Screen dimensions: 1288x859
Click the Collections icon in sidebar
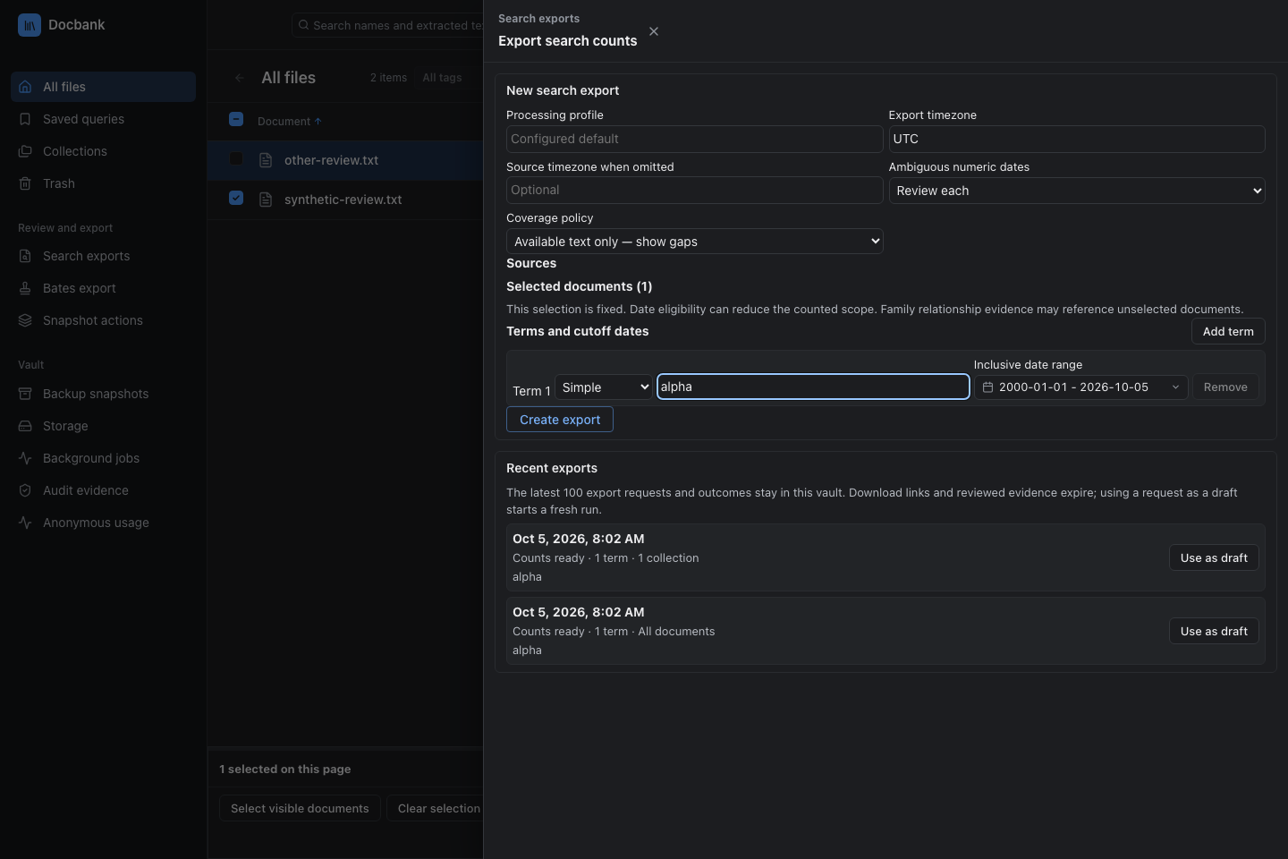tap(25, 151)
